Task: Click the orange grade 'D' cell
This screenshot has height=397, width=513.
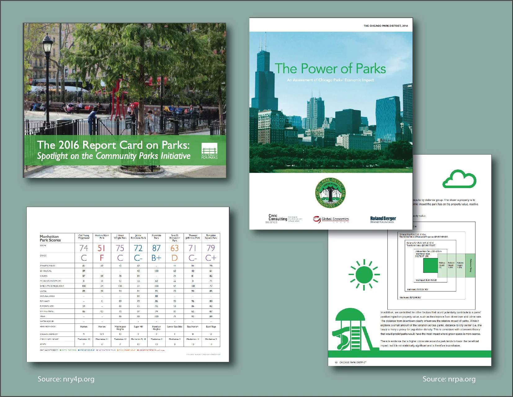Action: point(175,258)
